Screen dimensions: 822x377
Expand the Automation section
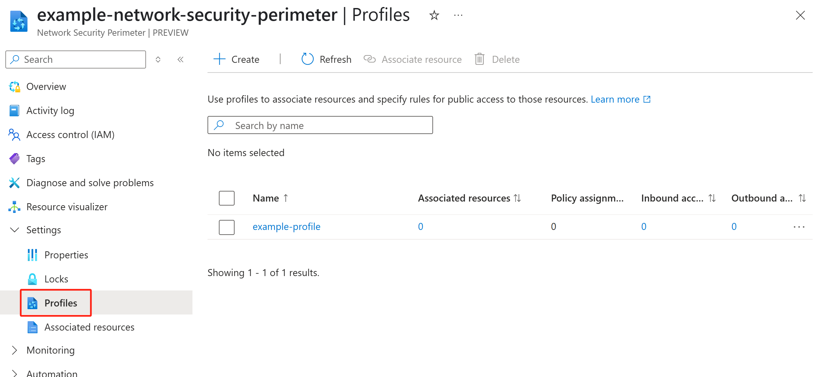tap(14, 374)
